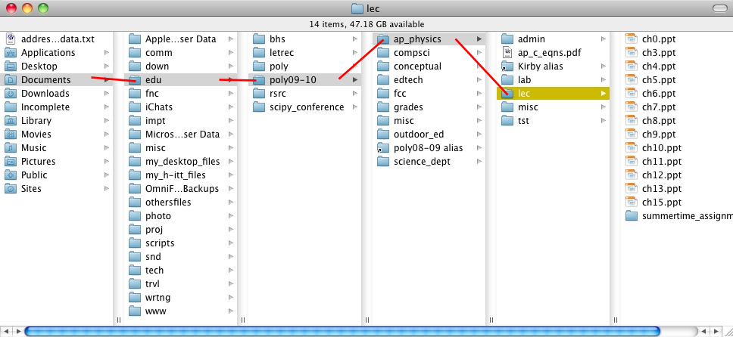Click the Public folder icon

[x=11, y=175]
